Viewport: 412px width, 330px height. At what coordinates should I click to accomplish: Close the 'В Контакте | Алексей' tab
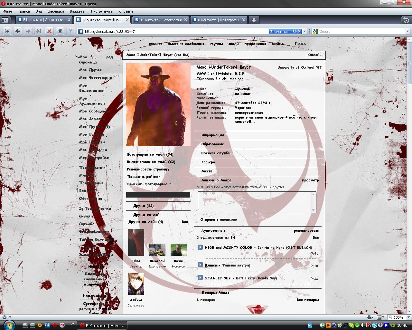69,20
